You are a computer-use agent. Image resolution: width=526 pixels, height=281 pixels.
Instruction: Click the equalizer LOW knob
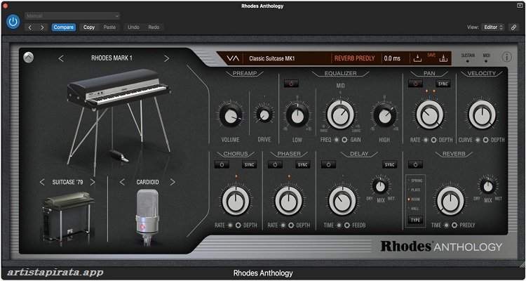click(297, 116)
